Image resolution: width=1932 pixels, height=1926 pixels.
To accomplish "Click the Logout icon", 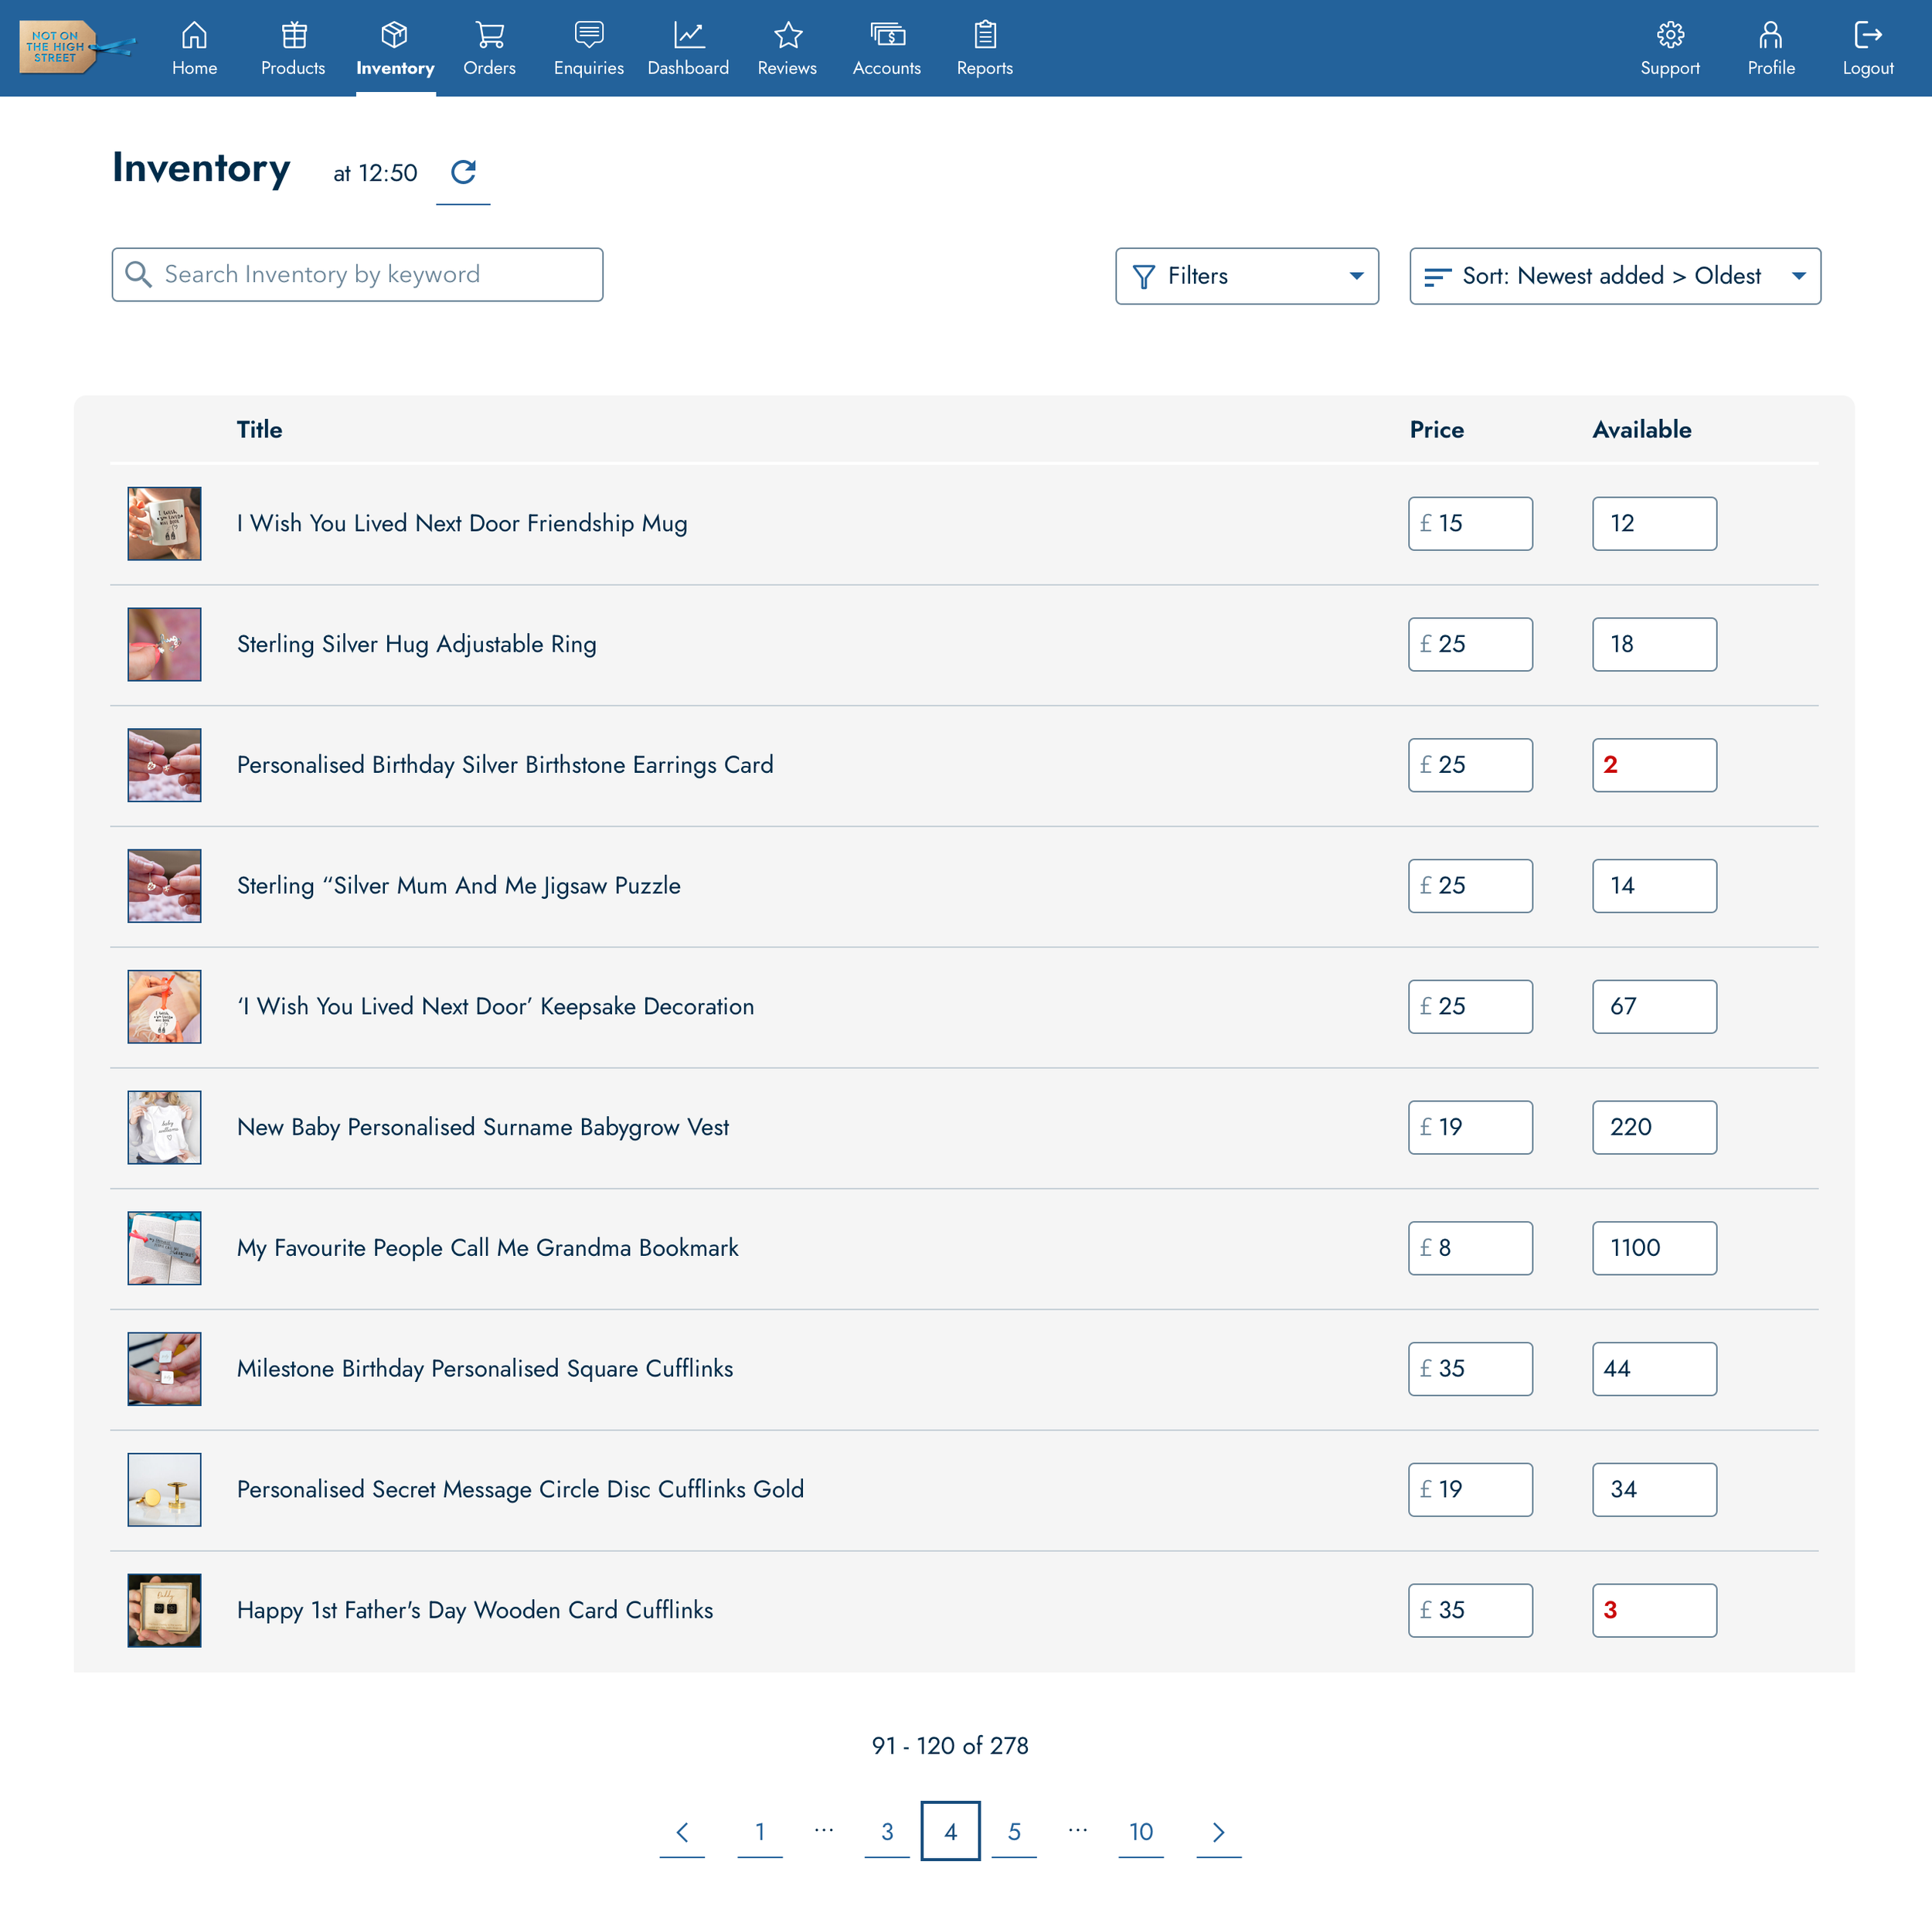I will 1867,36.
